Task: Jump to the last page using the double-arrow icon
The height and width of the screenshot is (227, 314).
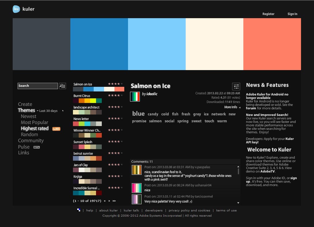Action: click(x=115, y=201)
